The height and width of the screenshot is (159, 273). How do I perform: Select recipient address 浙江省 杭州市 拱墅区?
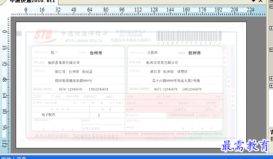pyautogui.click(x=169, y=71)
